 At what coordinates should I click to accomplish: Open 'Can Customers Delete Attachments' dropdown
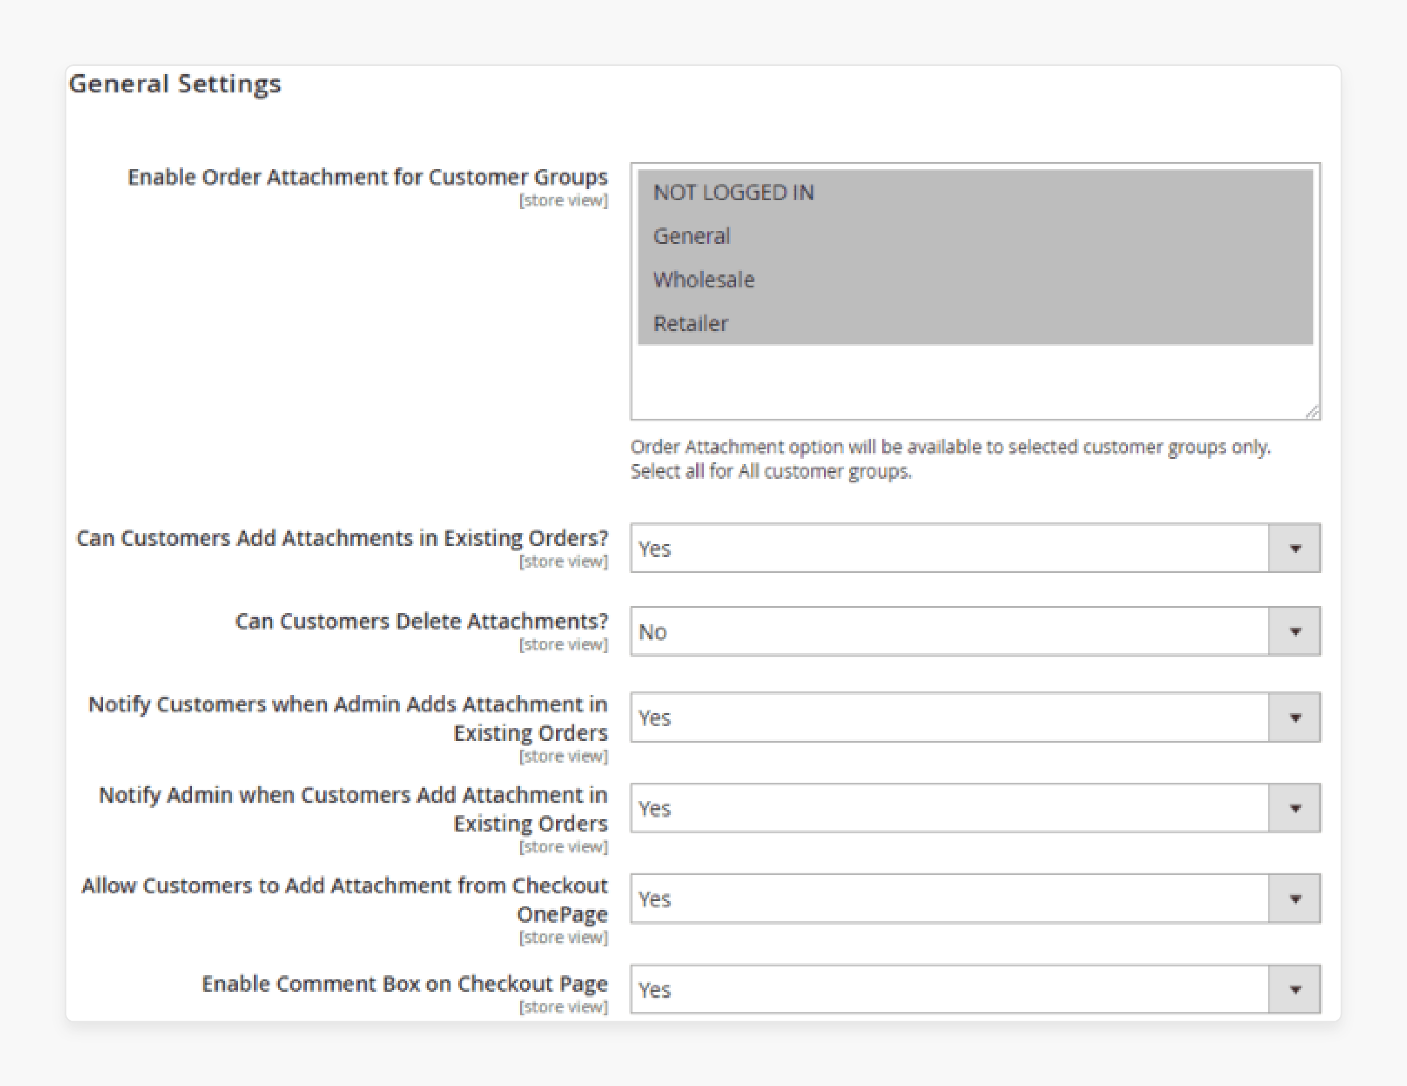point(975,631)
